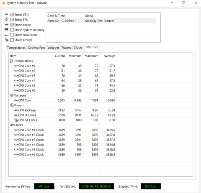Image resolution: width=201 pixels, height=193 pixels.
Task: Click the chip icon of CPU Core #1 temperature
Action: click(x=16, y=66)
